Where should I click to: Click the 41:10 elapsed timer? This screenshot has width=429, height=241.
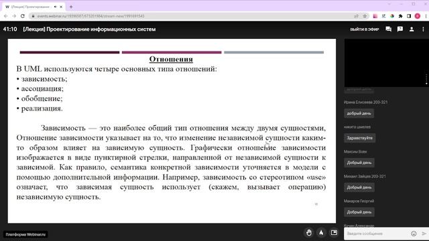point(10,29)
